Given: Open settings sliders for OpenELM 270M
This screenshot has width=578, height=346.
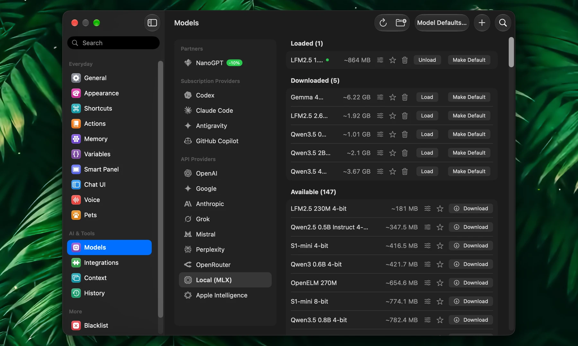Looking at the screenshot, I should tap(427, 283).
